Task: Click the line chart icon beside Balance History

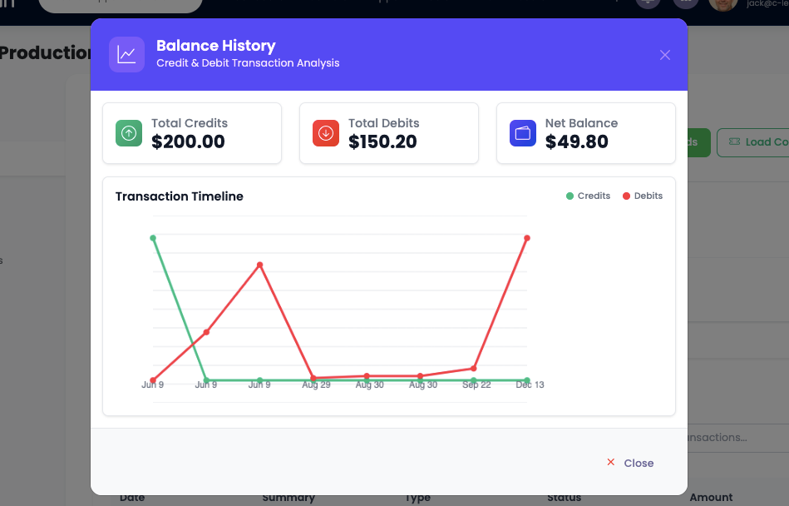Action: click(x=126, y=55)
